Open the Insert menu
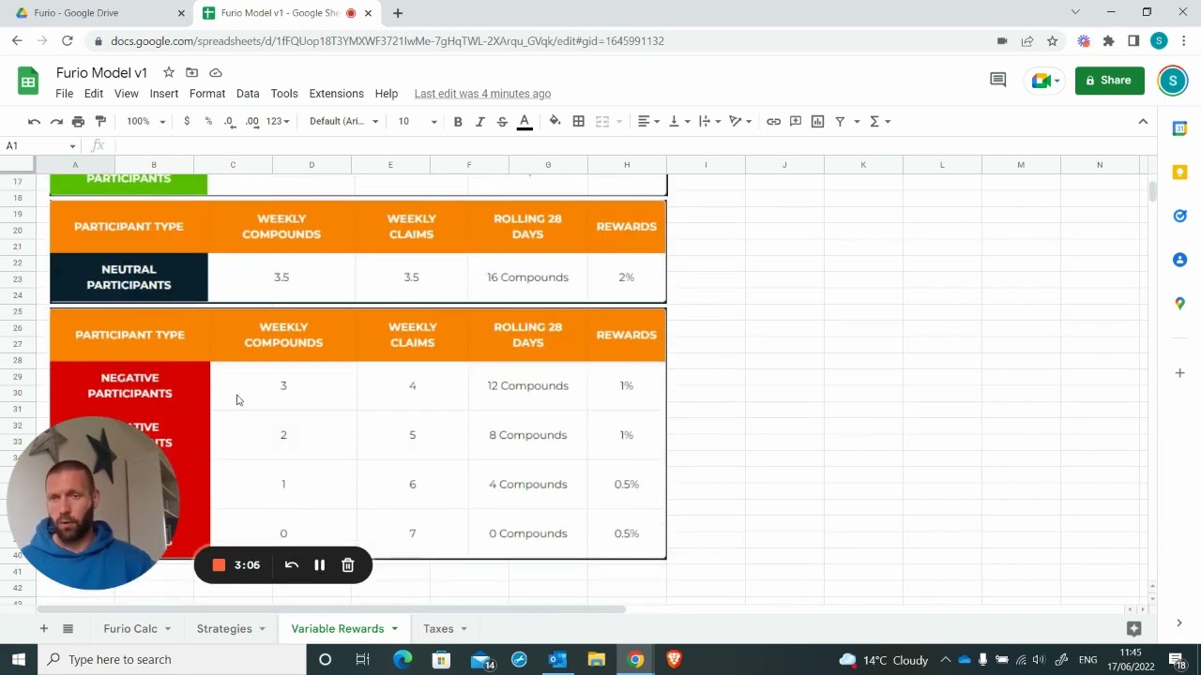The width and height of the screenshot is (1201, 675). click(163, 94)
